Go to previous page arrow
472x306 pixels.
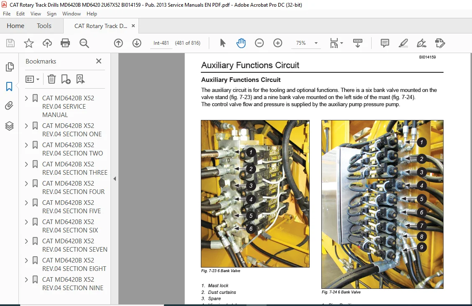pyautogui.click(x=118, y=43)
